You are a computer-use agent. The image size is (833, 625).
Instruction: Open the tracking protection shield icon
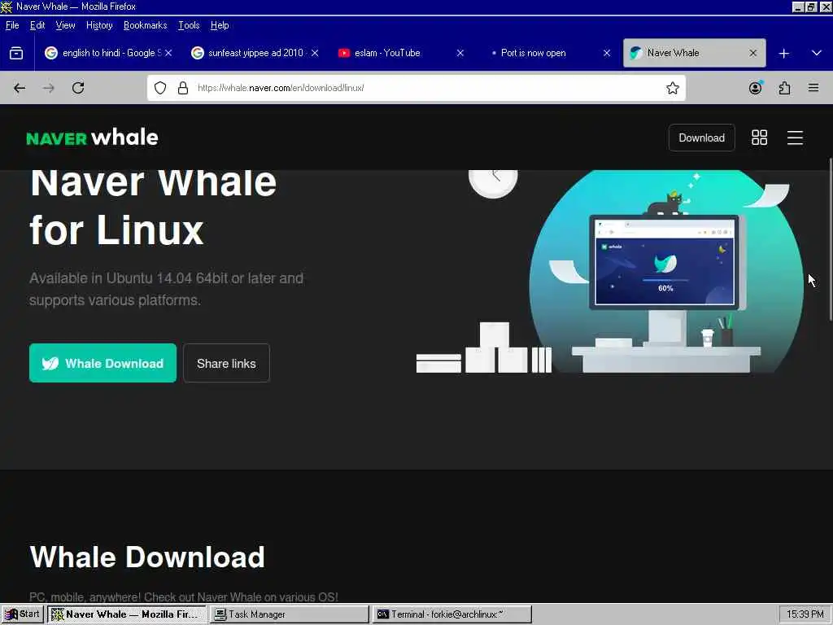[x=160, y=88]
